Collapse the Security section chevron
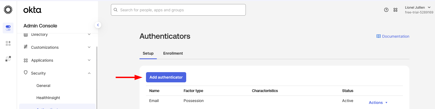The image size is (435, 109). coord(89,73)
